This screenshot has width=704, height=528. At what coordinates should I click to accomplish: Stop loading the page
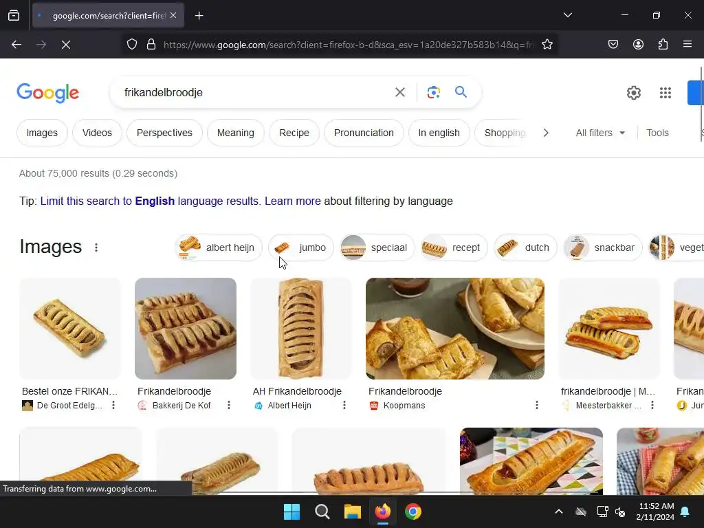tap(66, 45)
